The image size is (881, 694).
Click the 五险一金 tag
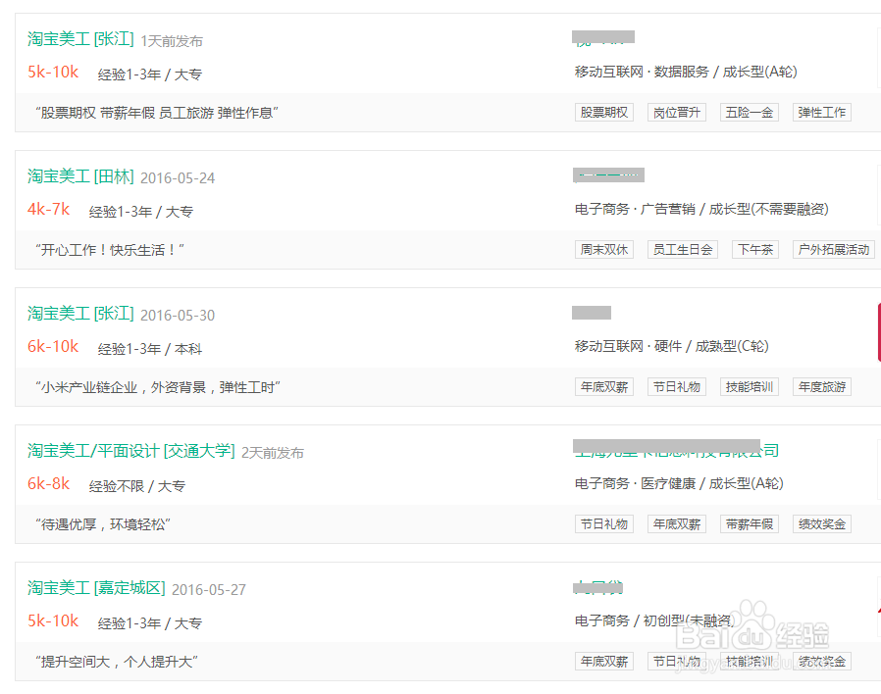pos(749,112)
